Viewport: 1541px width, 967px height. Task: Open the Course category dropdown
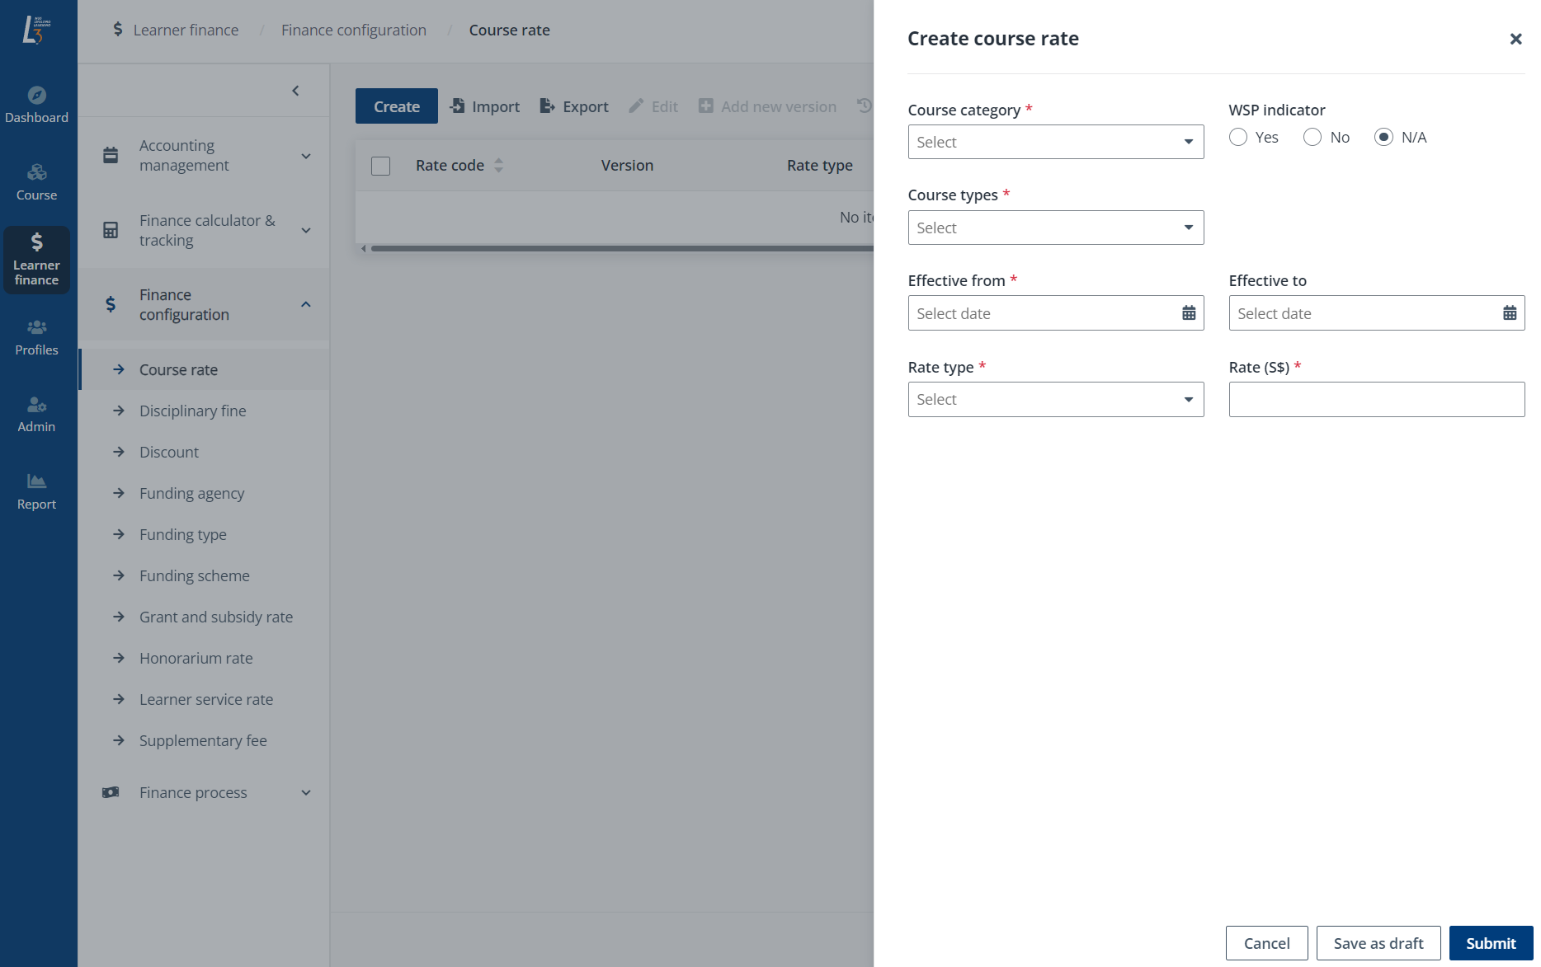(x=1055, y=142)
